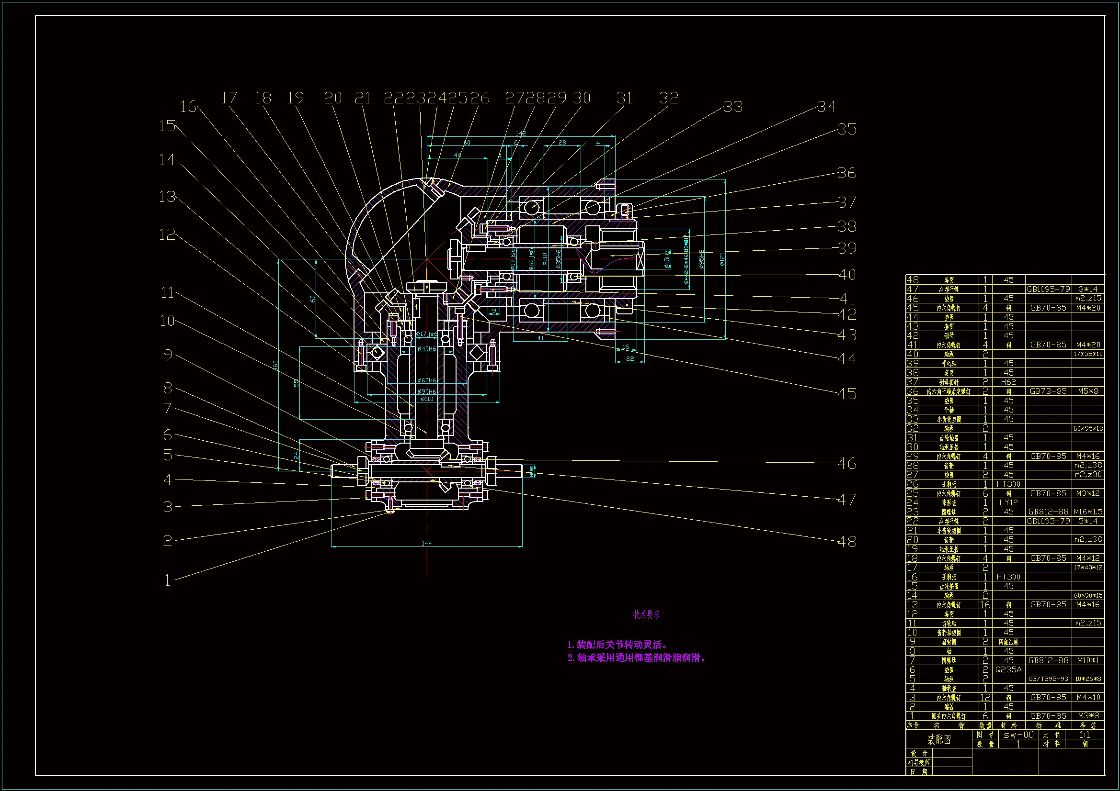Viewport: 1120px width, 791px height.
Task: Click part callout number 48
Action: pyautogui.click(x=847, y=542)
